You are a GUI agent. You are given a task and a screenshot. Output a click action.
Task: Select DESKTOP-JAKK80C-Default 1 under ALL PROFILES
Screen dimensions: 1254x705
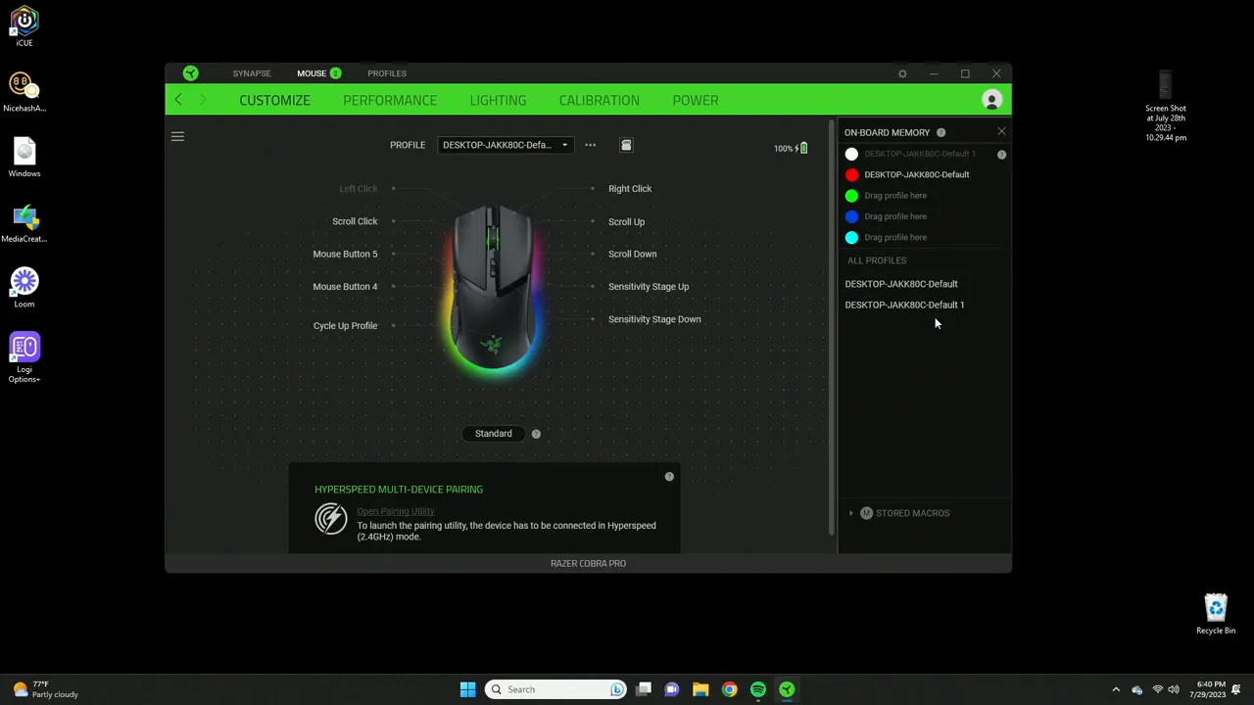point(904,305)
